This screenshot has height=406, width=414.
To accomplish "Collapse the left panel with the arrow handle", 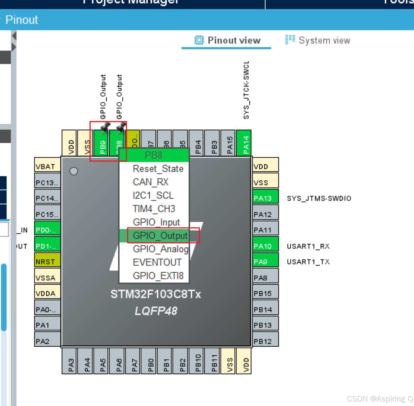I will pos(14,36).
